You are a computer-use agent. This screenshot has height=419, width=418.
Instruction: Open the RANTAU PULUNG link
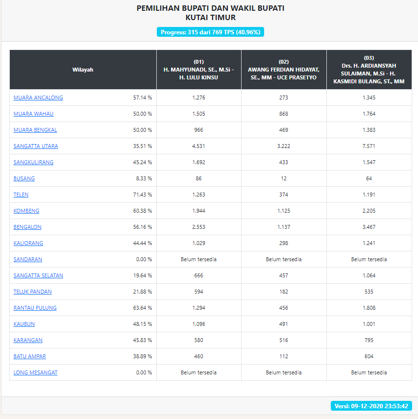tap(35, 308)
